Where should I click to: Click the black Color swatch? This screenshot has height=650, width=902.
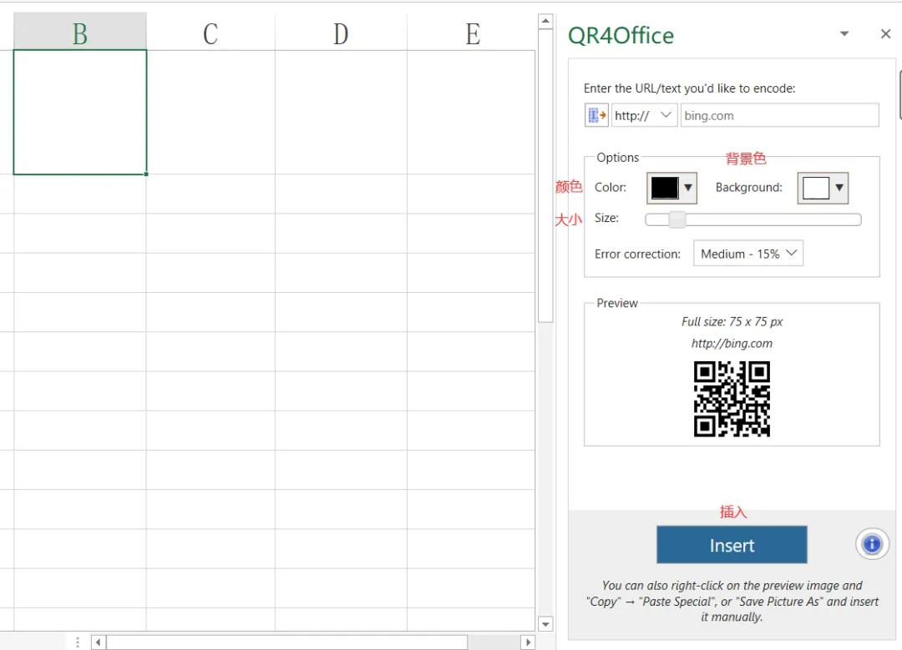click(665, 188)
